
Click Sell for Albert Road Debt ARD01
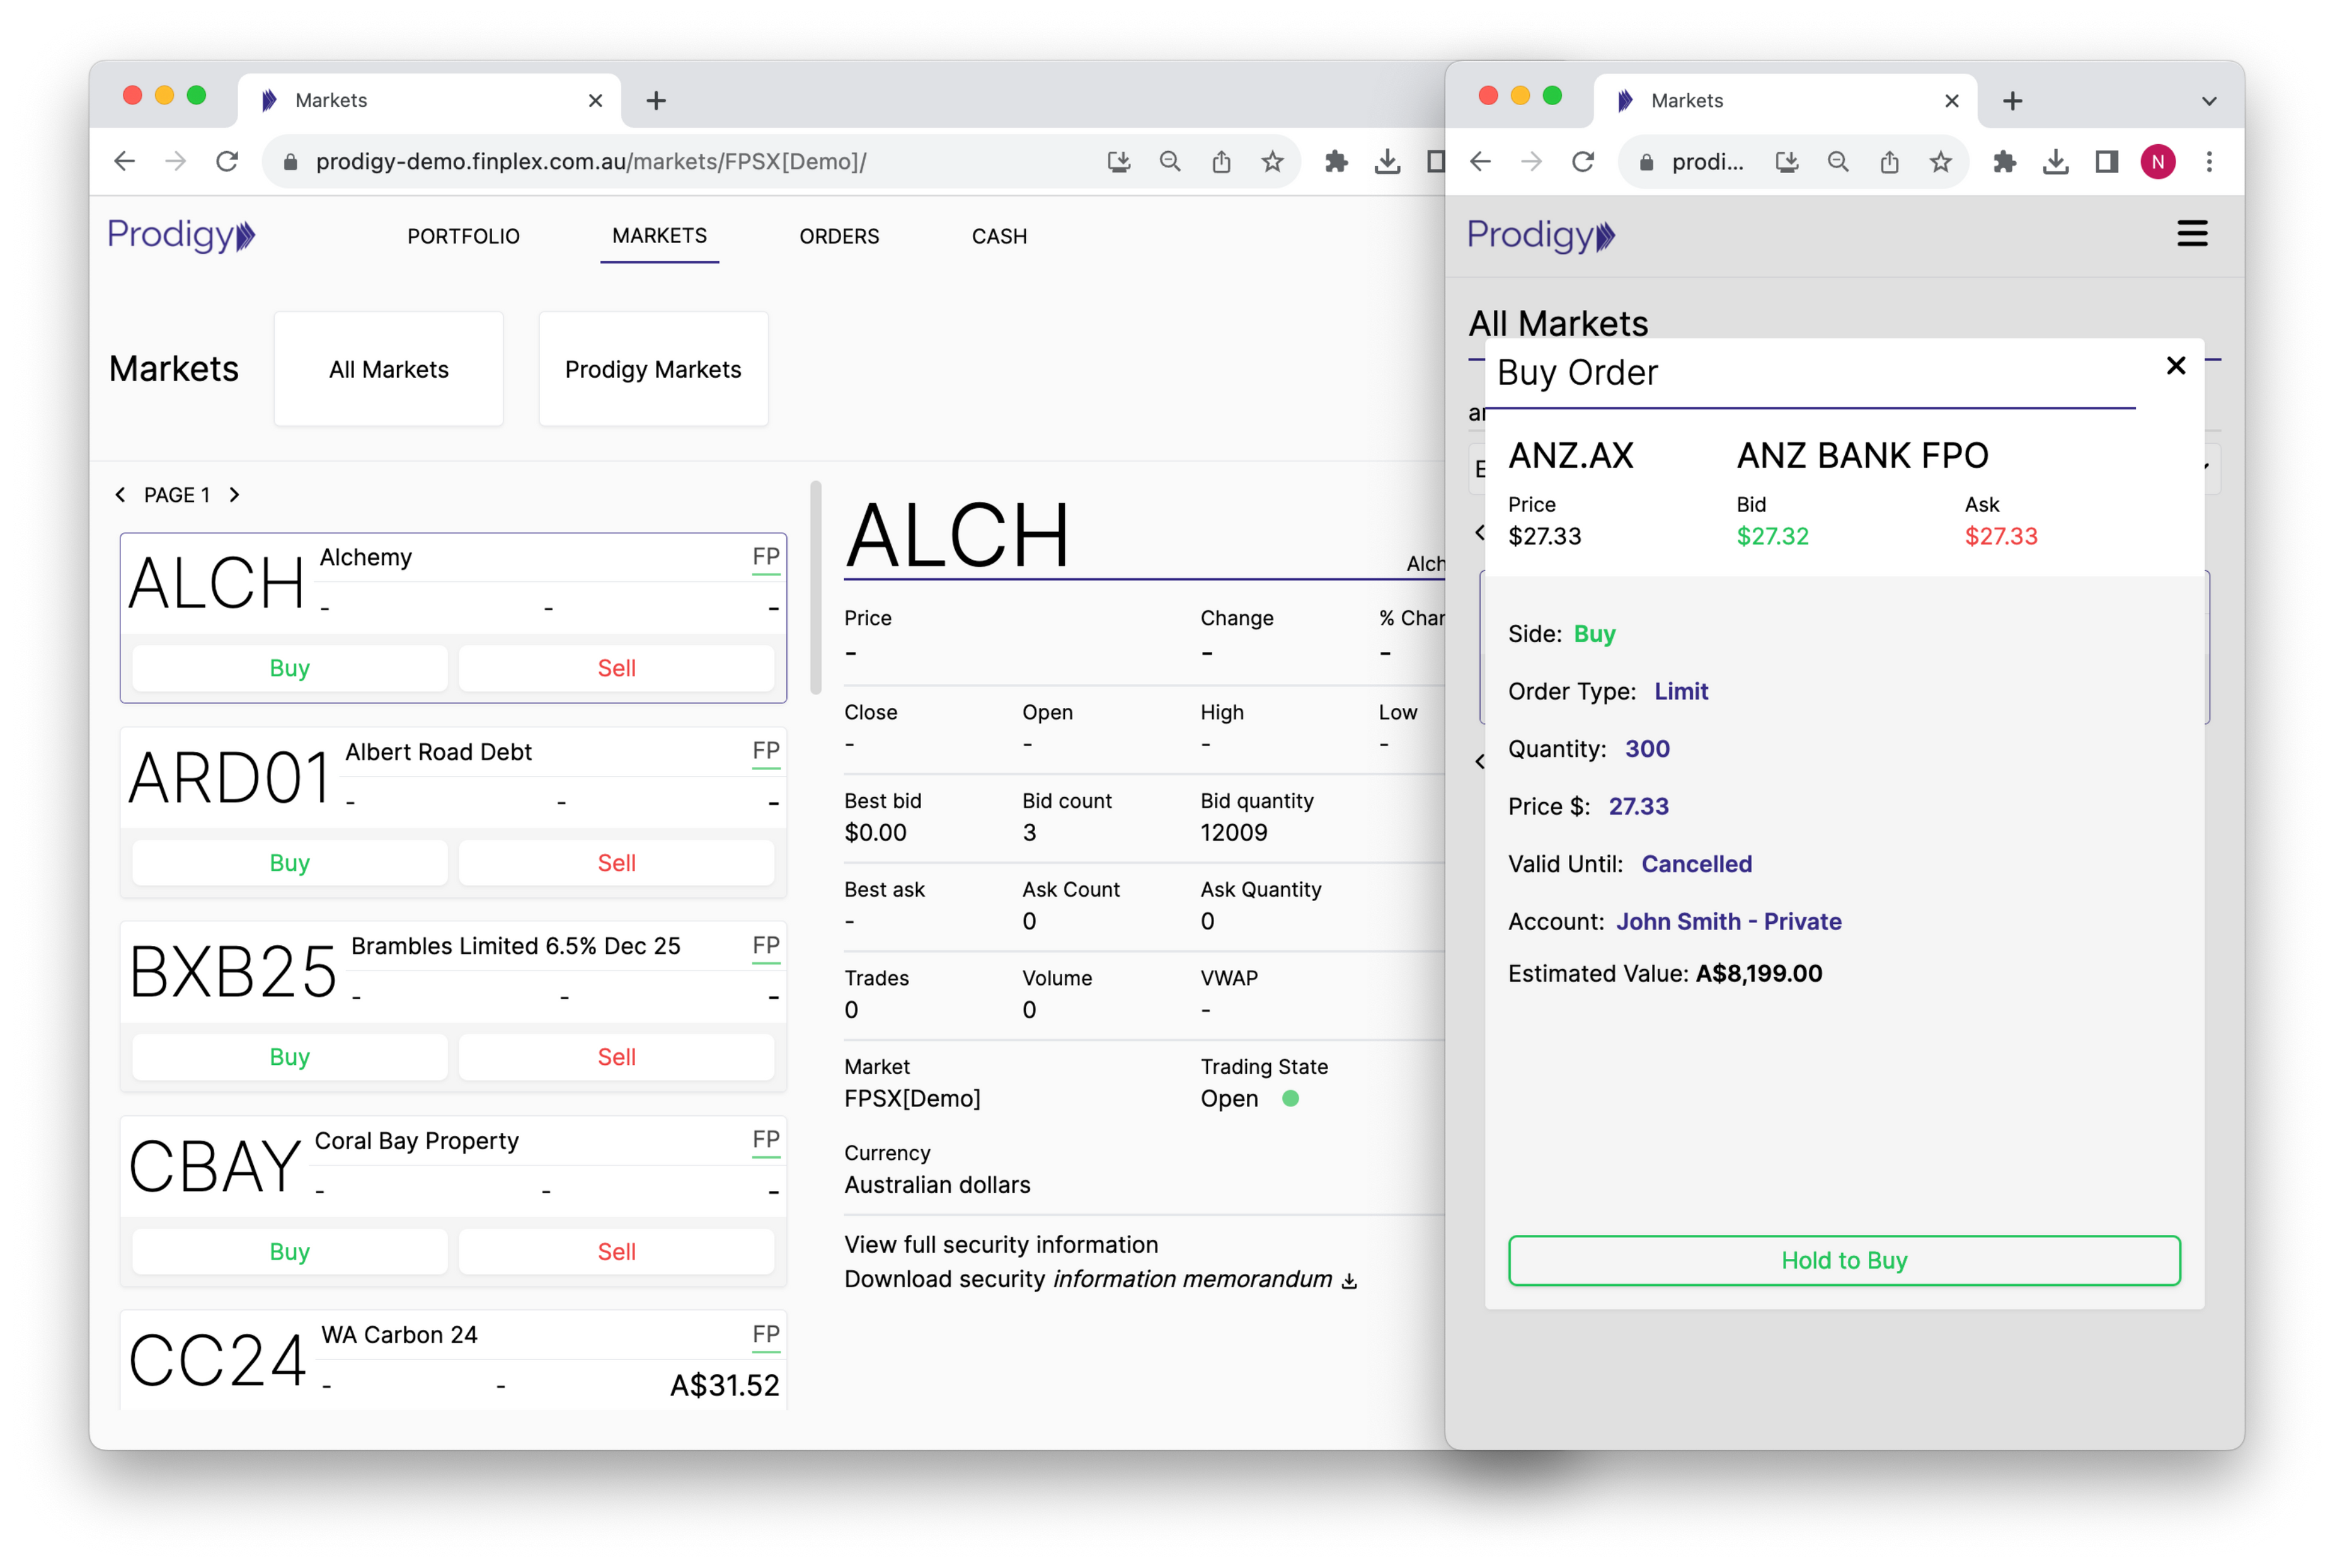pos(616,863)
